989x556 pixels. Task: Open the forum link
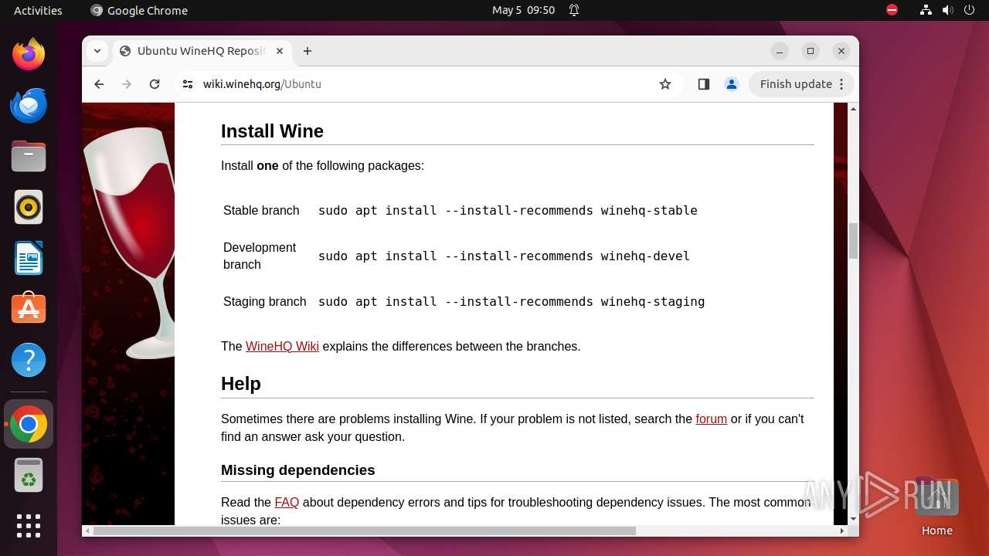tap(711, 419)
